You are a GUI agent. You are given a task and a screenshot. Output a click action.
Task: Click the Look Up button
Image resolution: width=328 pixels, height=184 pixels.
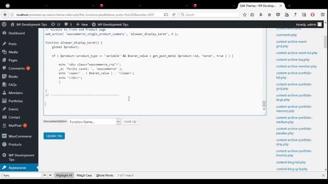tap(130, 122)
